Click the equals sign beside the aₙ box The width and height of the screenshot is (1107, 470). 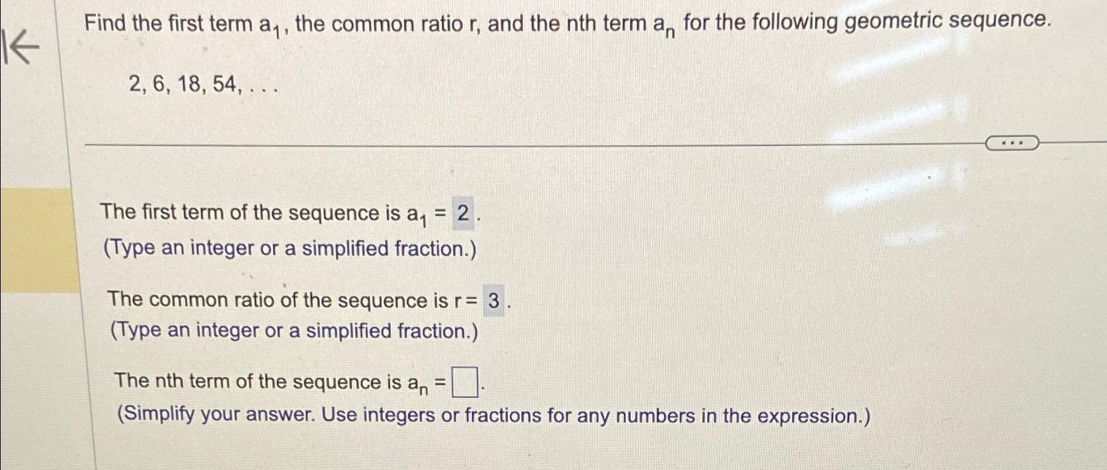pyautogui.click(x=443, y=381)
